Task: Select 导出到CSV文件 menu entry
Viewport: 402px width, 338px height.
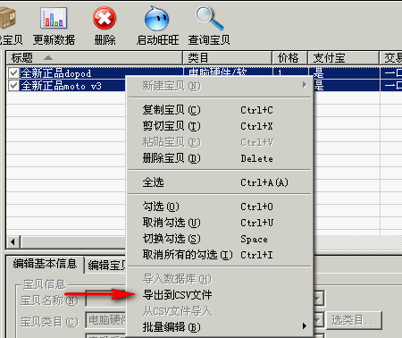Action: pos(220,295)
